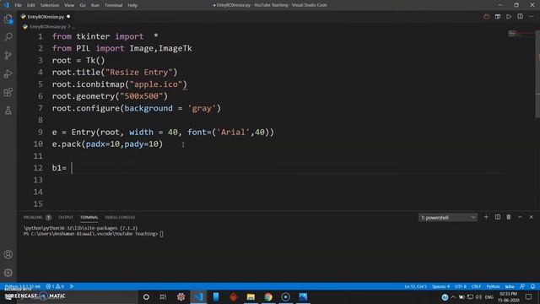Viewport: 540px width, 304px height.
Task: Open Cortana search circle on taskbar
Action: [x=146, y=296]
